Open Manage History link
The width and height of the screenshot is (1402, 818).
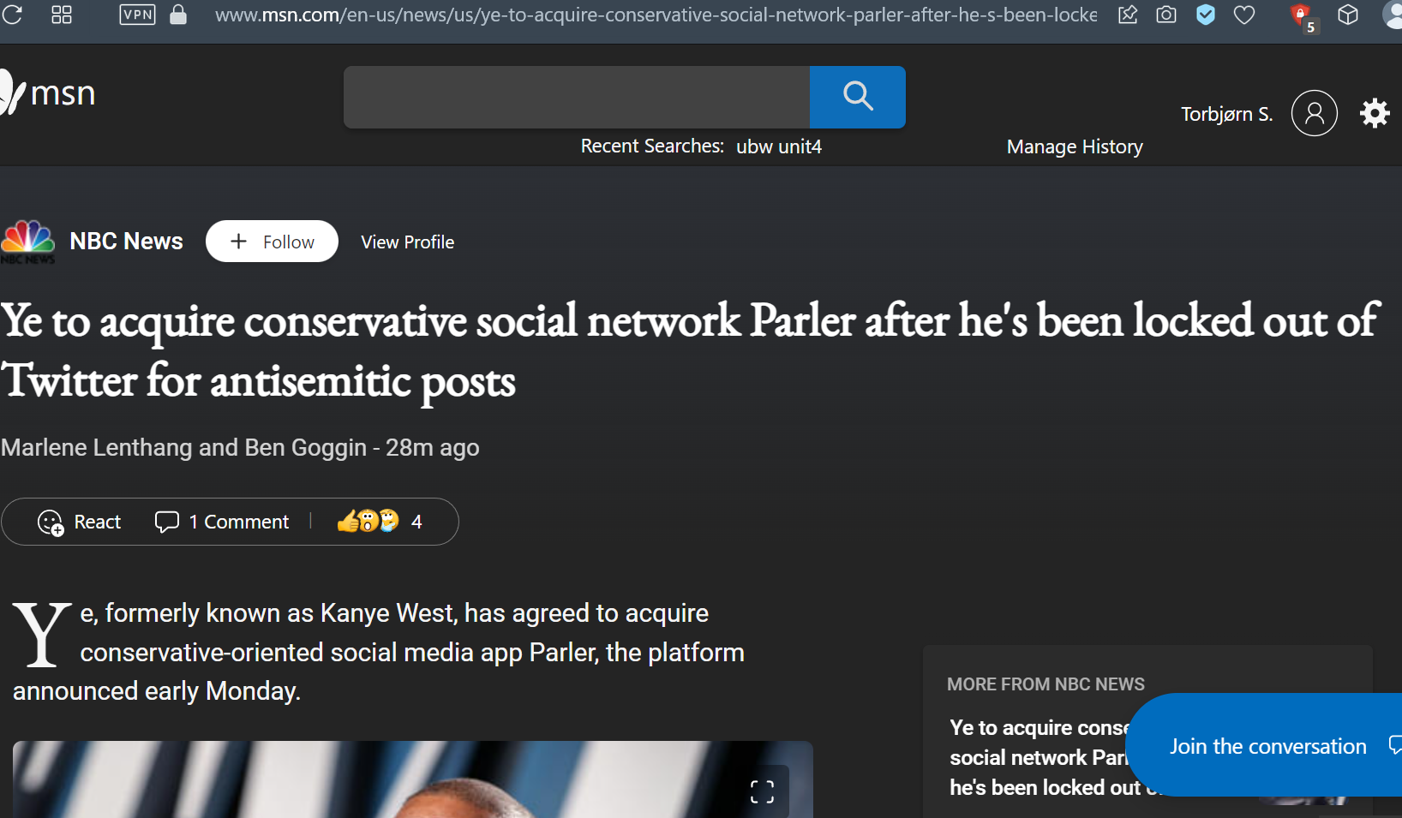click(x=1075, y=147)
